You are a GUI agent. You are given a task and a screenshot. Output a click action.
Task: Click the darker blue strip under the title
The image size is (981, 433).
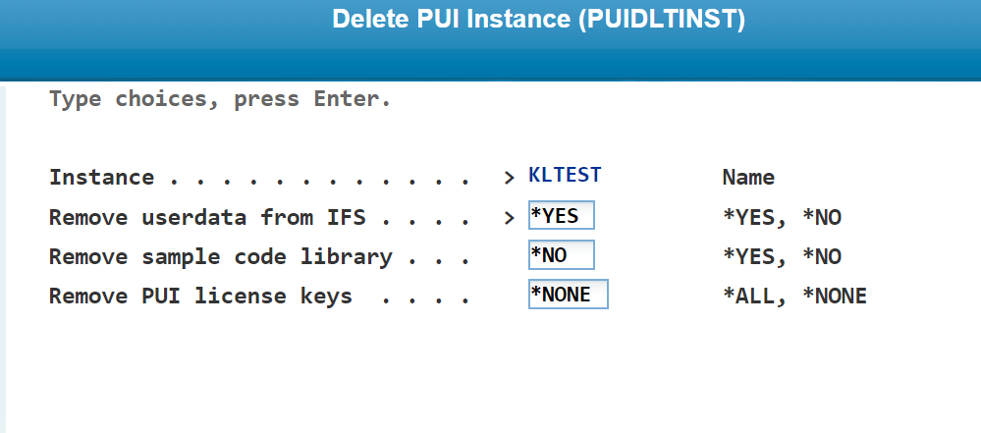pos(491,64)
